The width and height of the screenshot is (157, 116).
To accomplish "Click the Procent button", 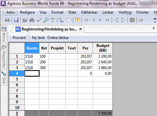I will [19, 38].
